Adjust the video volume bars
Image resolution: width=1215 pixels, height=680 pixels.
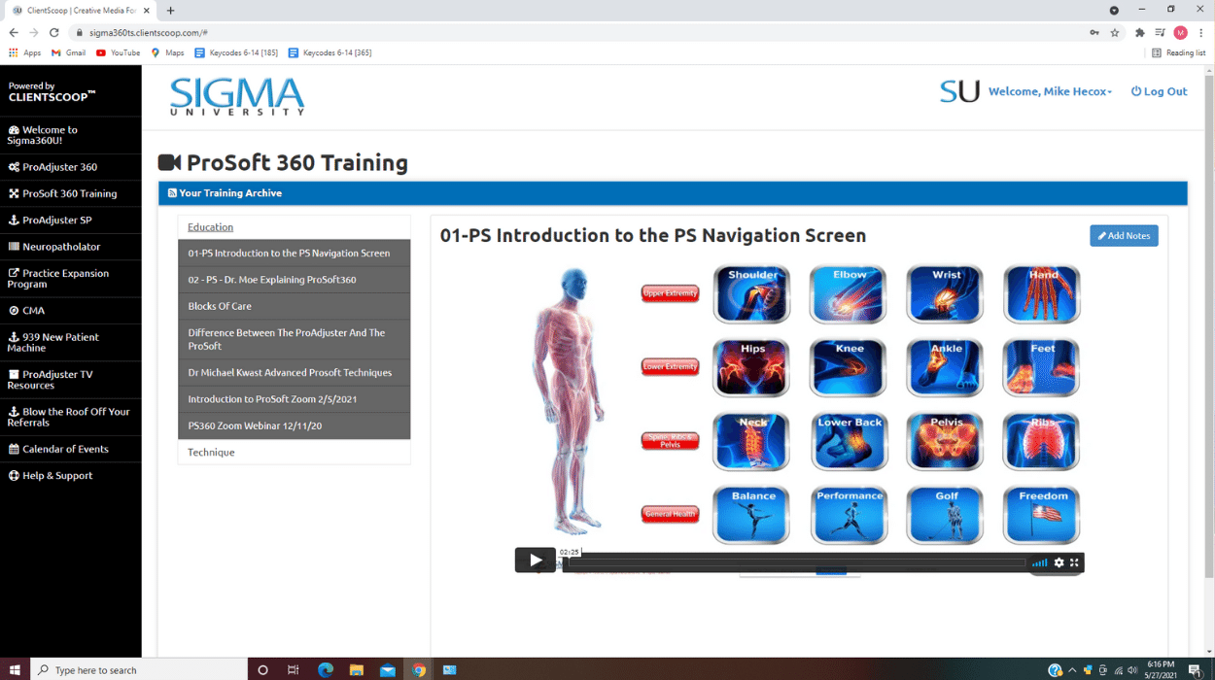pyautogui.click(x=1040, y=562)
